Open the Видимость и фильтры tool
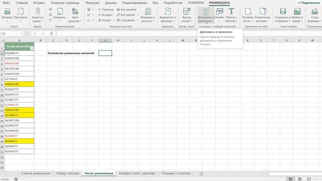Viewport: 322px width, 181px height. point(168,15)
